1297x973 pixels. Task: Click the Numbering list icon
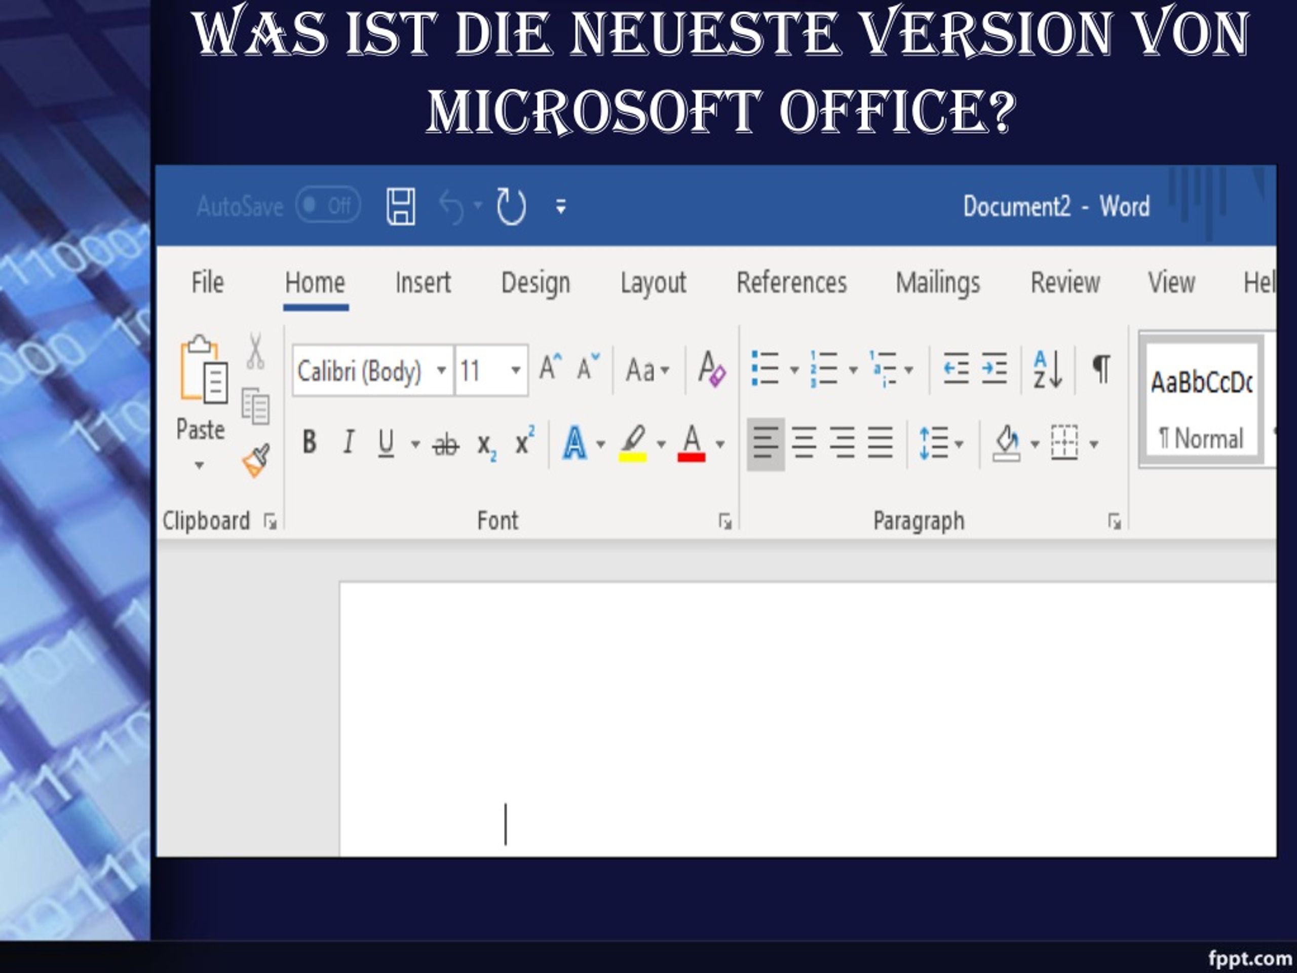pyautogui.click(x=824, y=368)
